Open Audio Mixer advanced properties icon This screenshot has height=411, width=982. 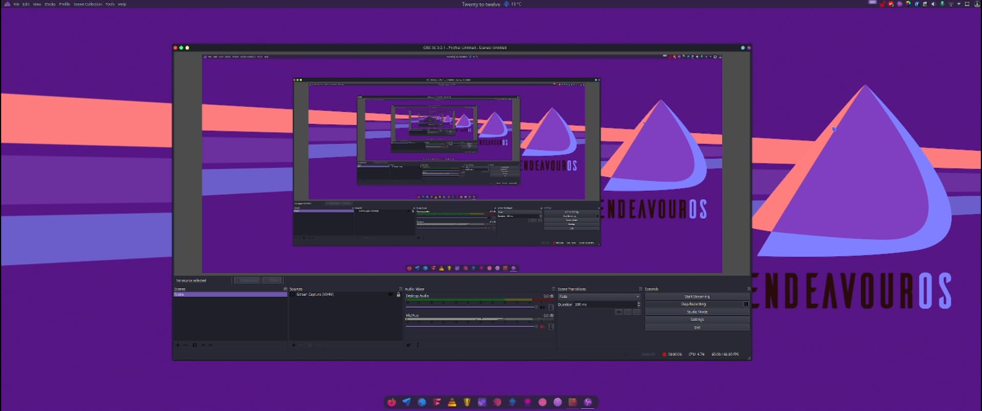409,345
